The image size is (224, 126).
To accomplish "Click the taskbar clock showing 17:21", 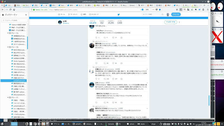I will point(204,124).
